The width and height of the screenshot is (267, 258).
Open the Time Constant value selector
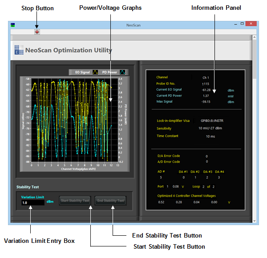(210, 136)
